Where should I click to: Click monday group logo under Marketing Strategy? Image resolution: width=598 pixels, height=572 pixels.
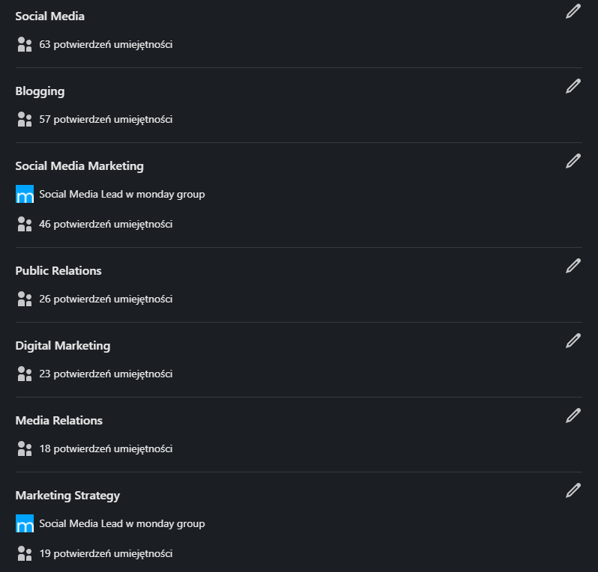(25, 523)
